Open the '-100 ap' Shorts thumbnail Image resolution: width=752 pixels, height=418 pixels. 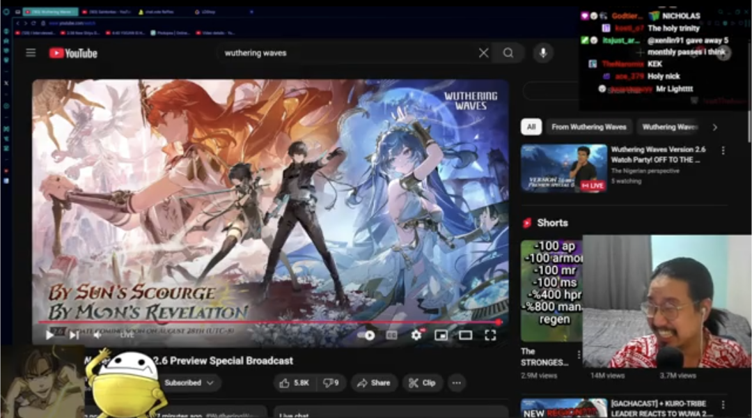click(x=551, y=291)
